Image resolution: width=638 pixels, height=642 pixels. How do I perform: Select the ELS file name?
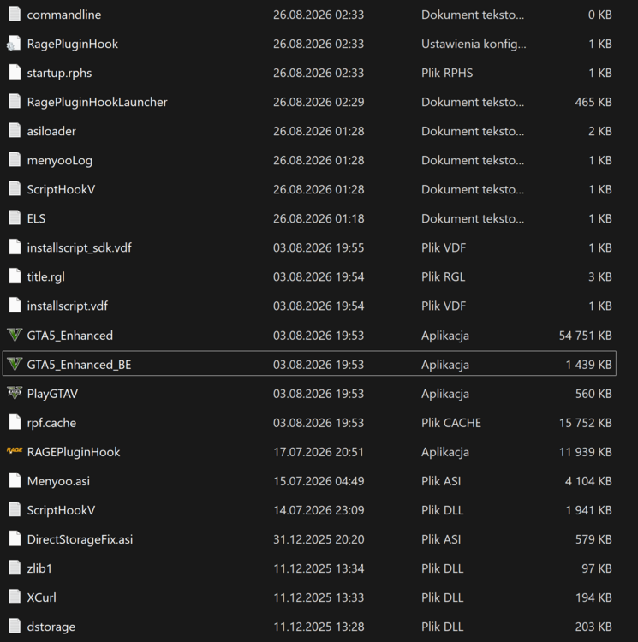pyautogui.click(x=36, y=218)
